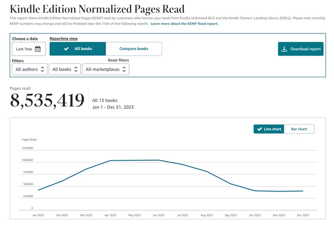The height and width of the screenshot is (225, 334).
Task: Click the download arrow icon
Action: 284,49
